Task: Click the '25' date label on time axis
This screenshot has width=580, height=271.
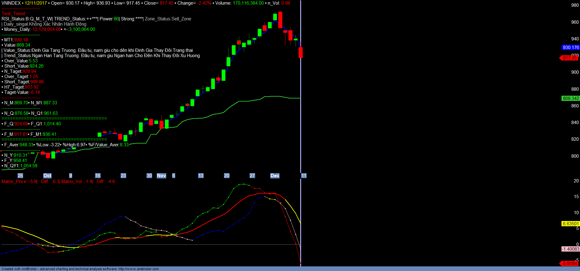Action: 20,176
